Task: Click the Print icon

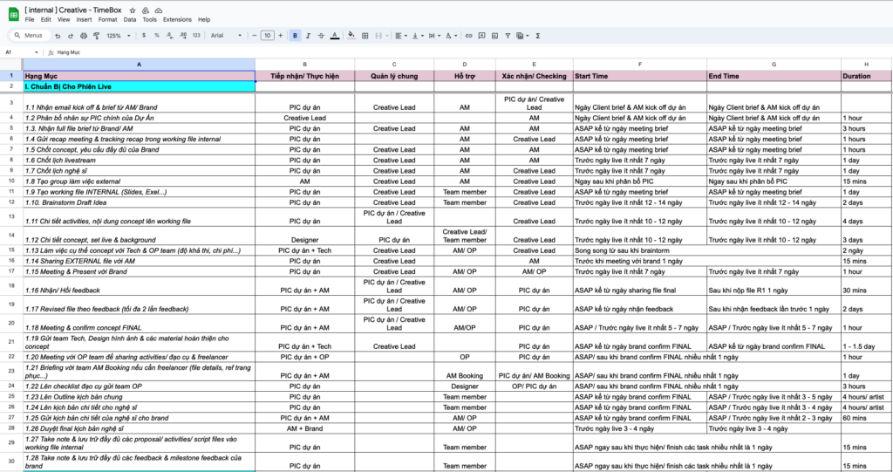Action: (x=83, y=36)
